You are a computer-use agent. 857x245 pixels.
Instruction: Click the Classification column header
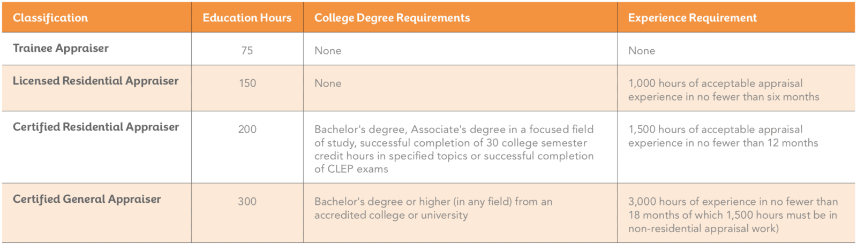[x=50, y=18]
